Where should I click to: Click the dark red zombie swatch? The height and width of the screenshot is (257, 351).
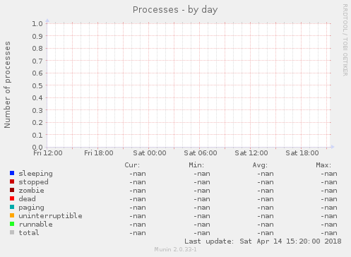[x=12, y=190]
